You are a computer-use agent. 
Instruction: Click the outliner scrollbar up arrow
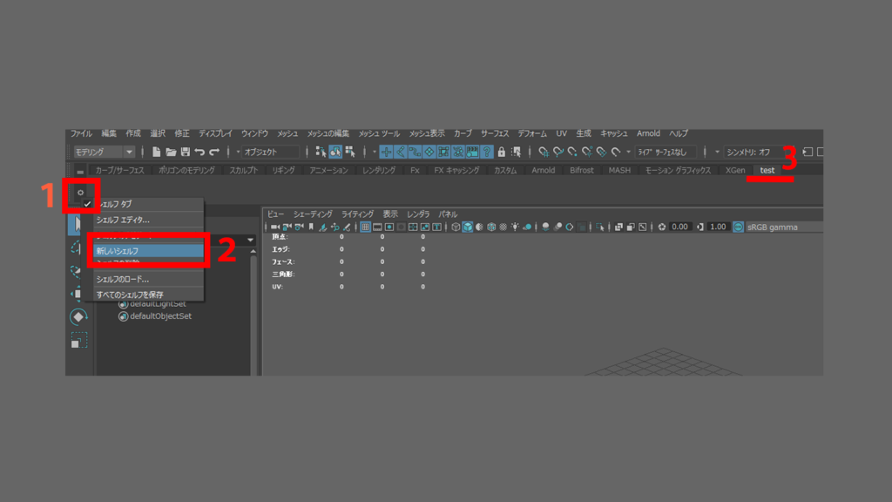pos(253,251)
